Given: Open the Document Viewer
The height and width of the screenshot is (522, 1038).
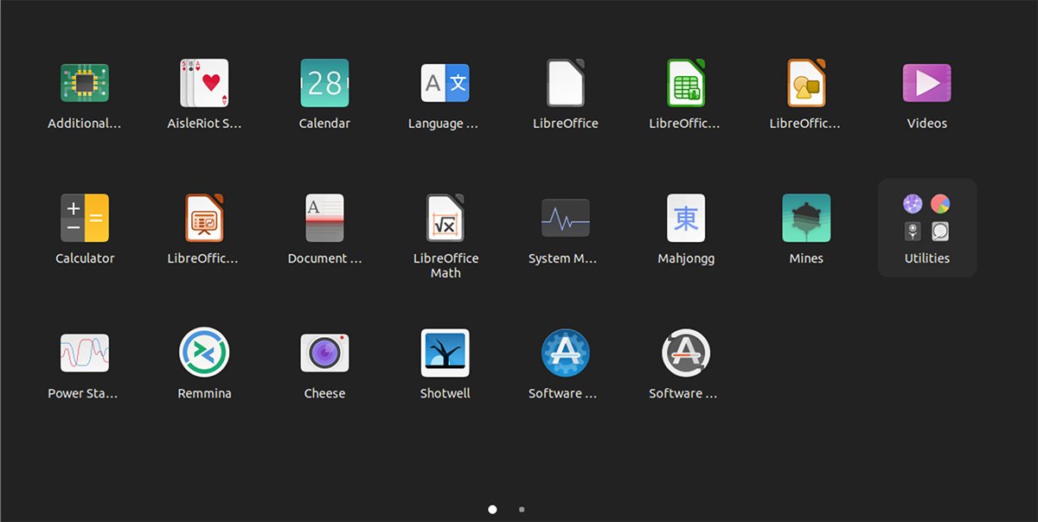Looking at the screenshot, I should click(324, 219).
